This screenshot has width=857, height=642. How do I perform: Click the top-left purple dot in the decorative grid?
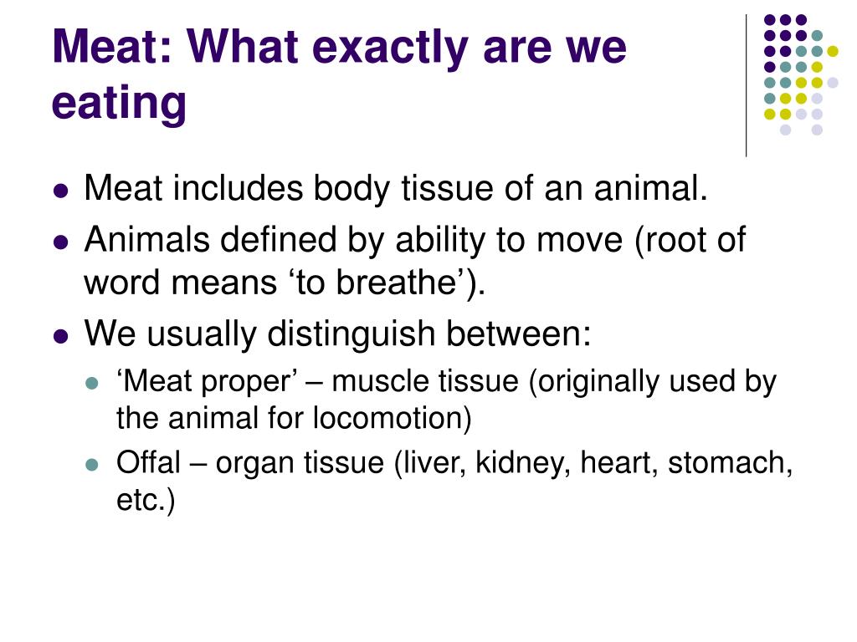[x=770, y=20]
